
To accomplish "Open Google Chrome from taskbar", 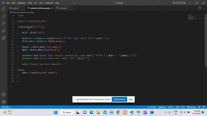I will point(118,112).
